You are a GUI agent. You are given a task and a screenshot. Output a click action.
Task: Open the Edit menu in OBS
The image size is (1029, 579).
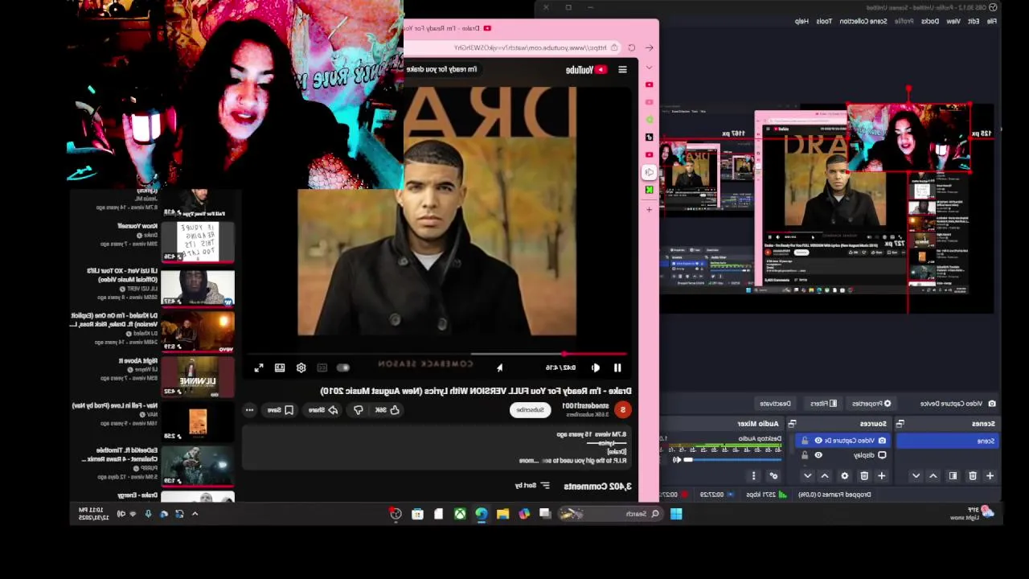[974, 21]
